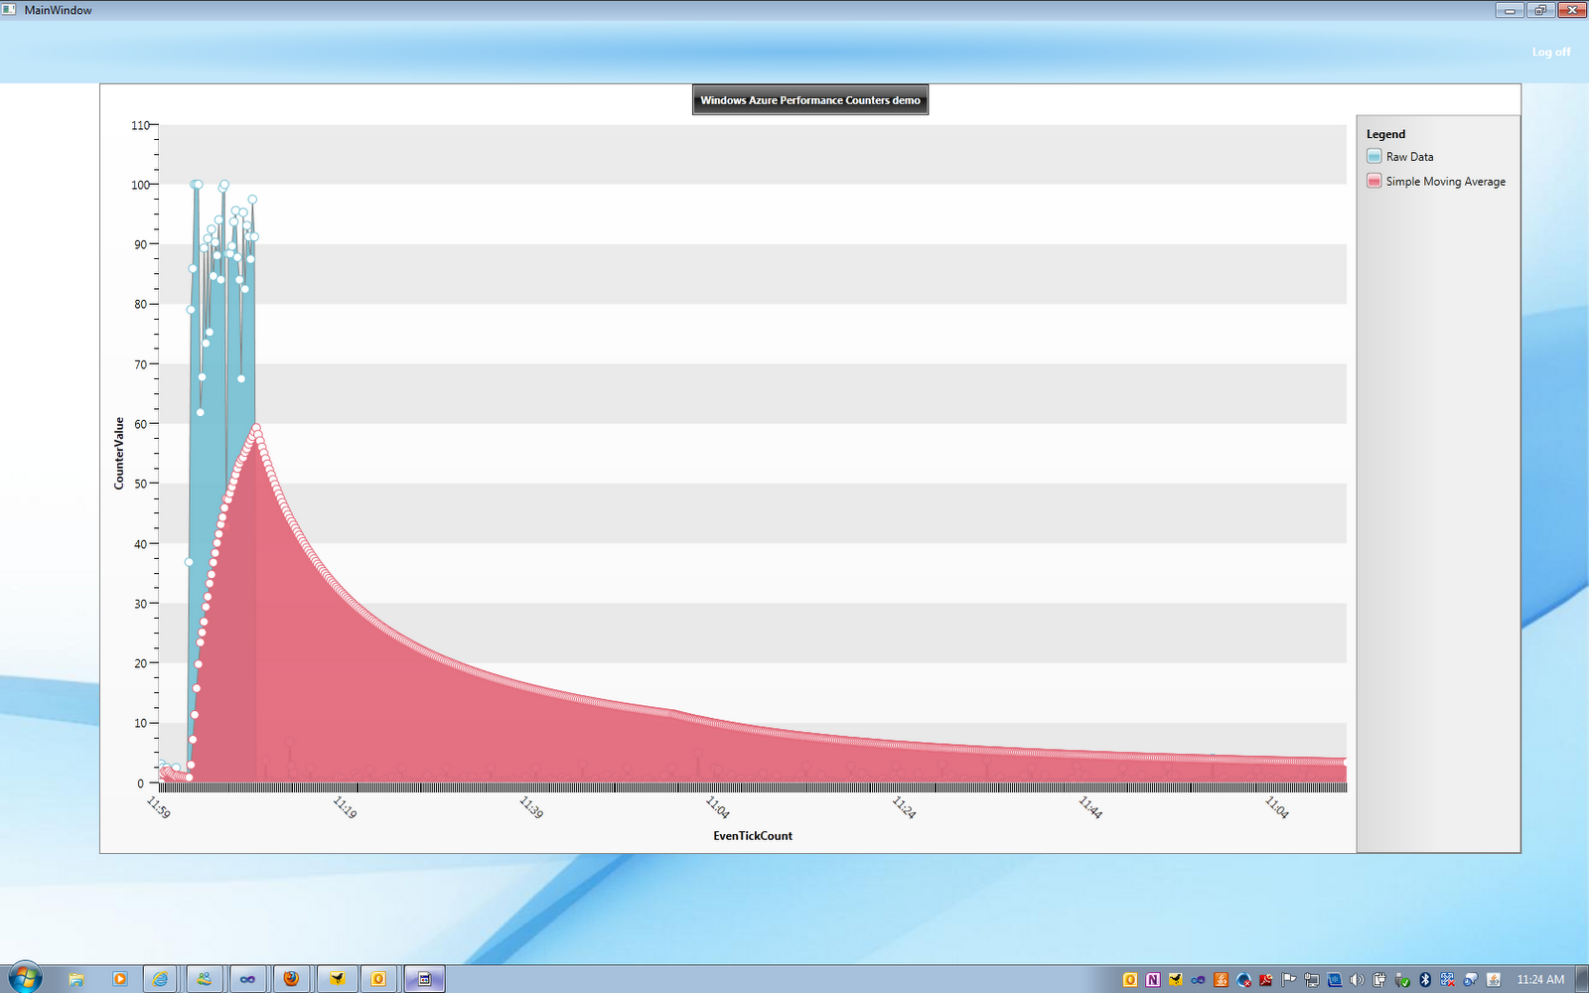Viewport: 1589px width, 993px height.
Task: Switch to Outlook in the taskbar
Action: coord(378,979)
